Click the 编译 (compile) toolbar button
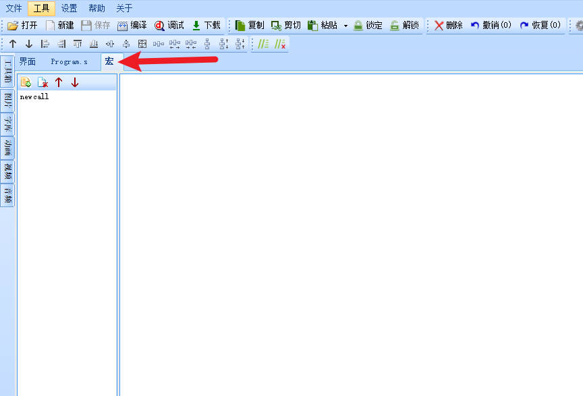Screen dimensions: 583x396 (x=132, y=25)
